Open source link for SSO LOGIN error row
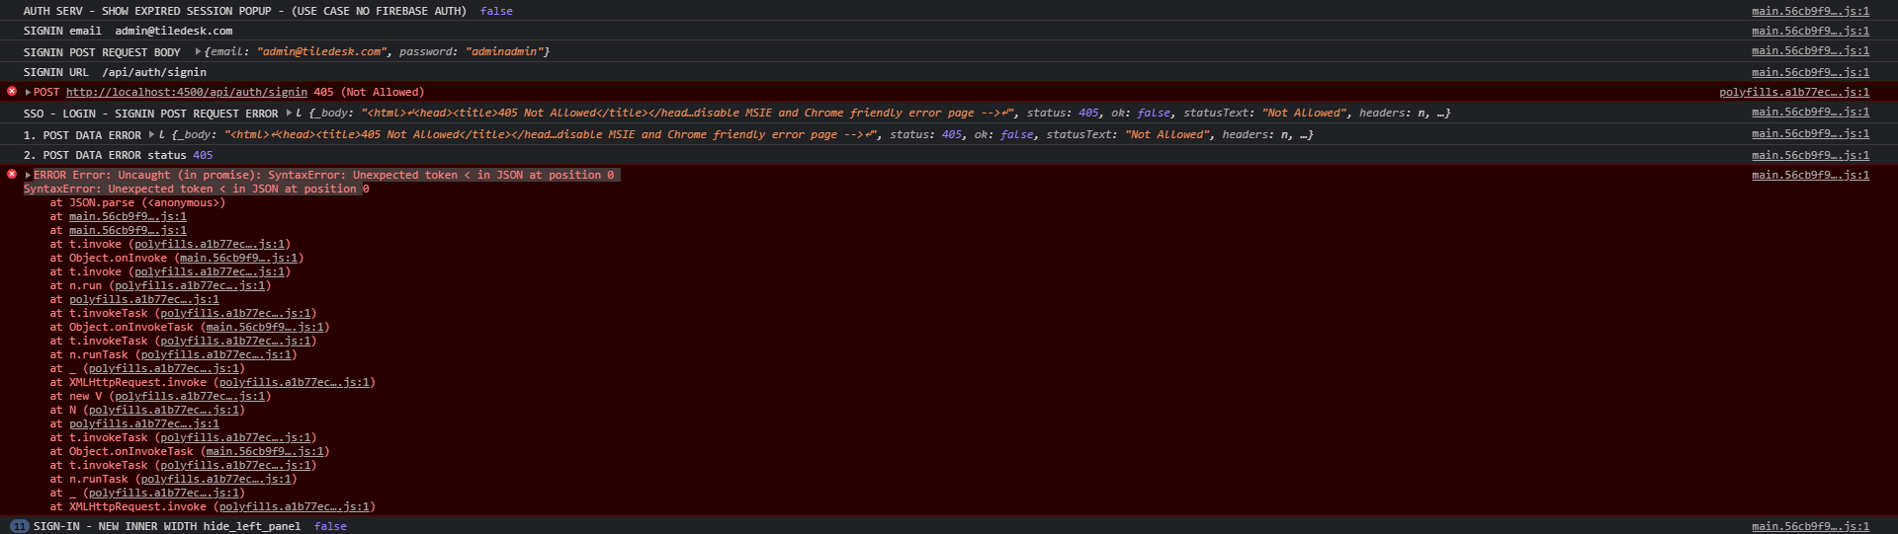The image size is (1898, 534). (x=1810, y=112)
